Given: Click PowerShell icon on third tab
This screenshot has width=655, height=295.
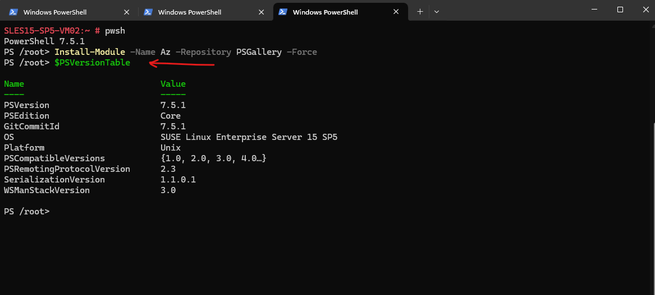Looking at the screenshot, I should [283, 12].
